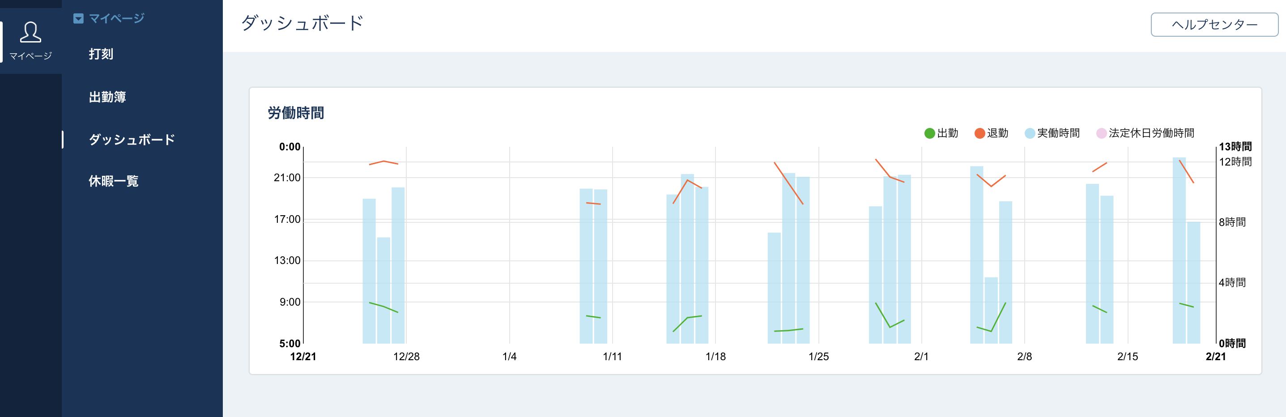Click the 出勤 legend label
Viewport: 1286px width, 417px height.
coord(948,133)
